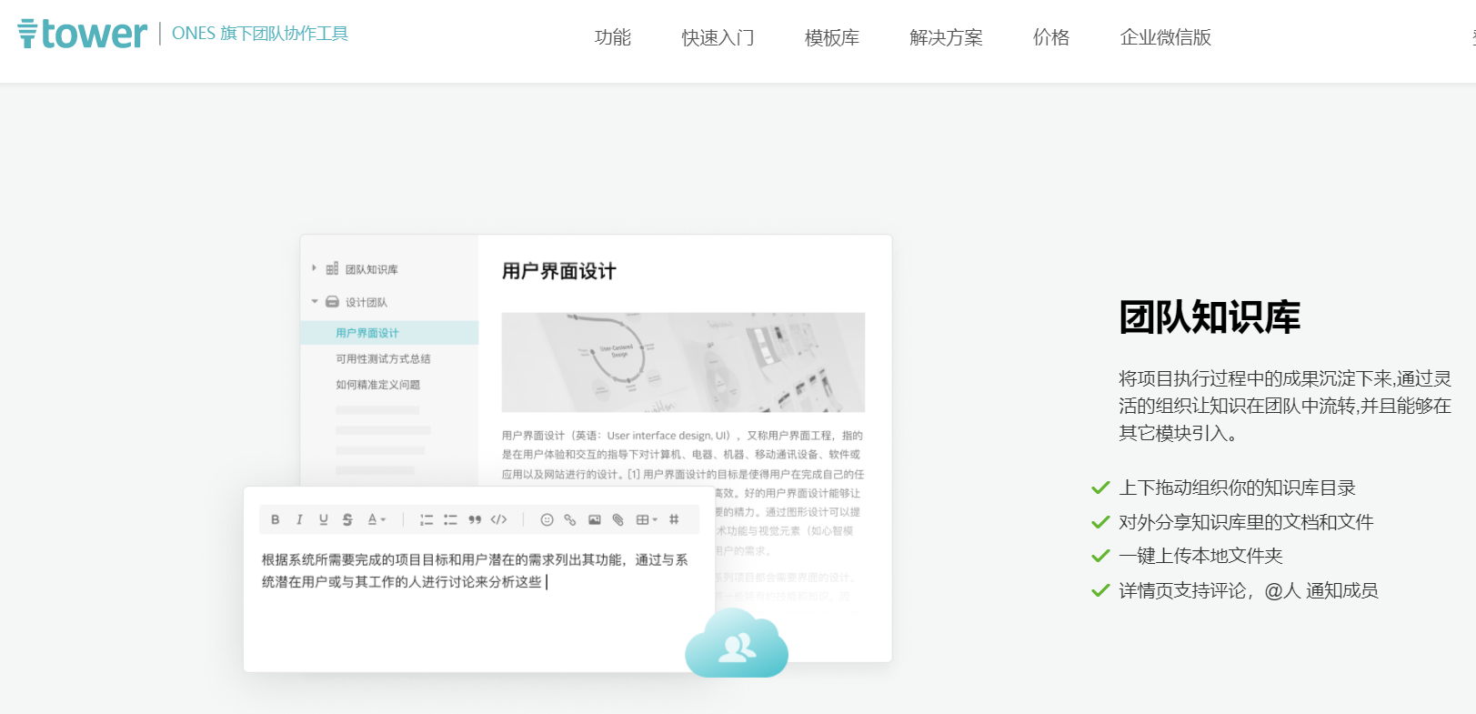Toggle bold formatting

pos(275,519)
